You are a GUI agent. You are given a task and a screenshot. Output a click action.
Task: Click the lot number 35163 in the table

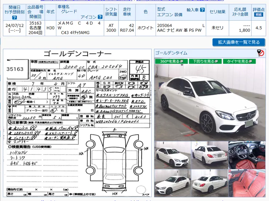[x=35, y=23]
